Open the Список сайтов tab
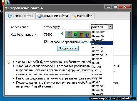137x101 pixels. pos(21,16)
